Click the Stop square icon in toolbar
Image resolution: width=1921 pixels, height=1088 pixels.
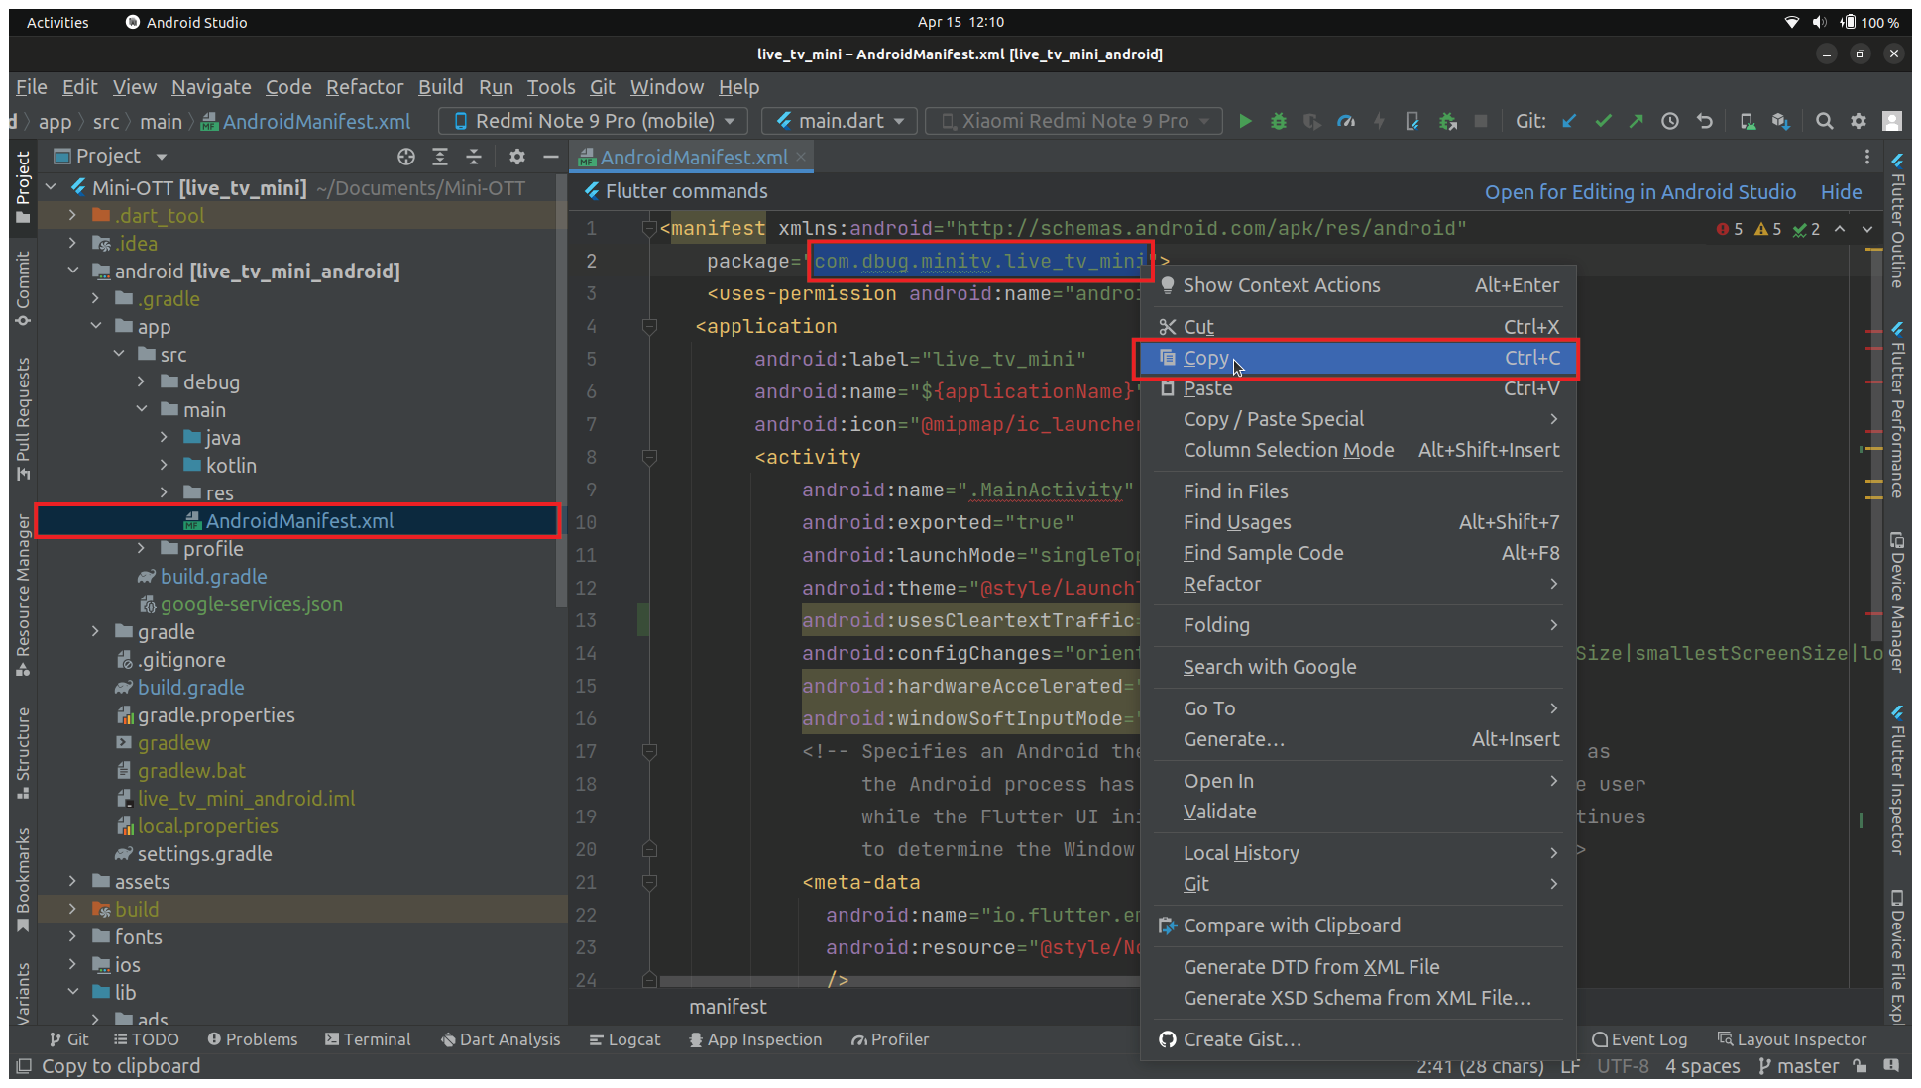point(1481,121)
